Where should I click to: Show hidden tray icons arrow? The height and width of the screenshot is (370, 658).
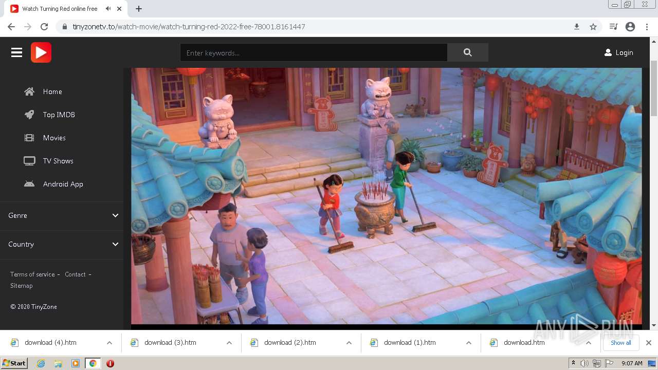[573, 363]
